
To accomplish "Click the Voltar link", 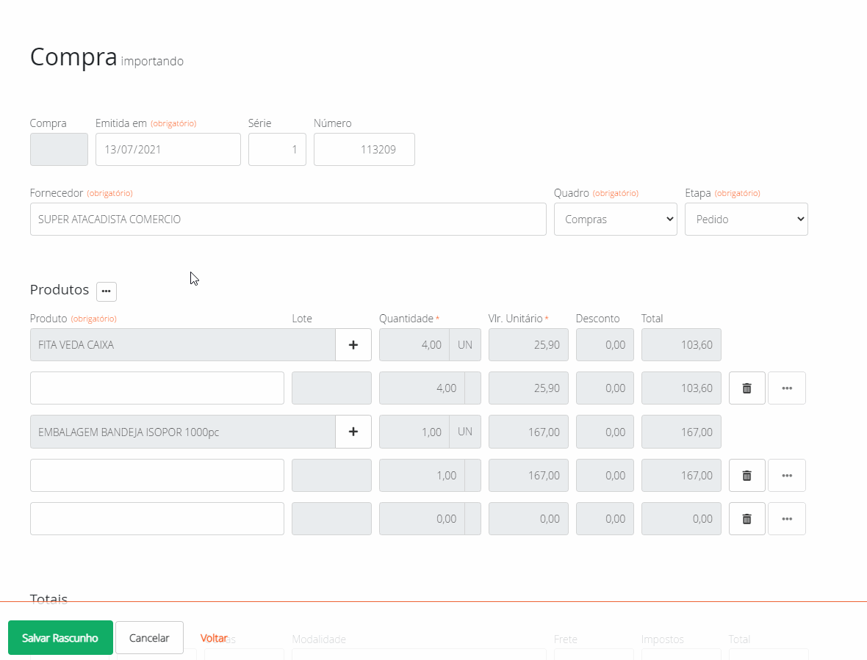I will click(x=213, y=637).
